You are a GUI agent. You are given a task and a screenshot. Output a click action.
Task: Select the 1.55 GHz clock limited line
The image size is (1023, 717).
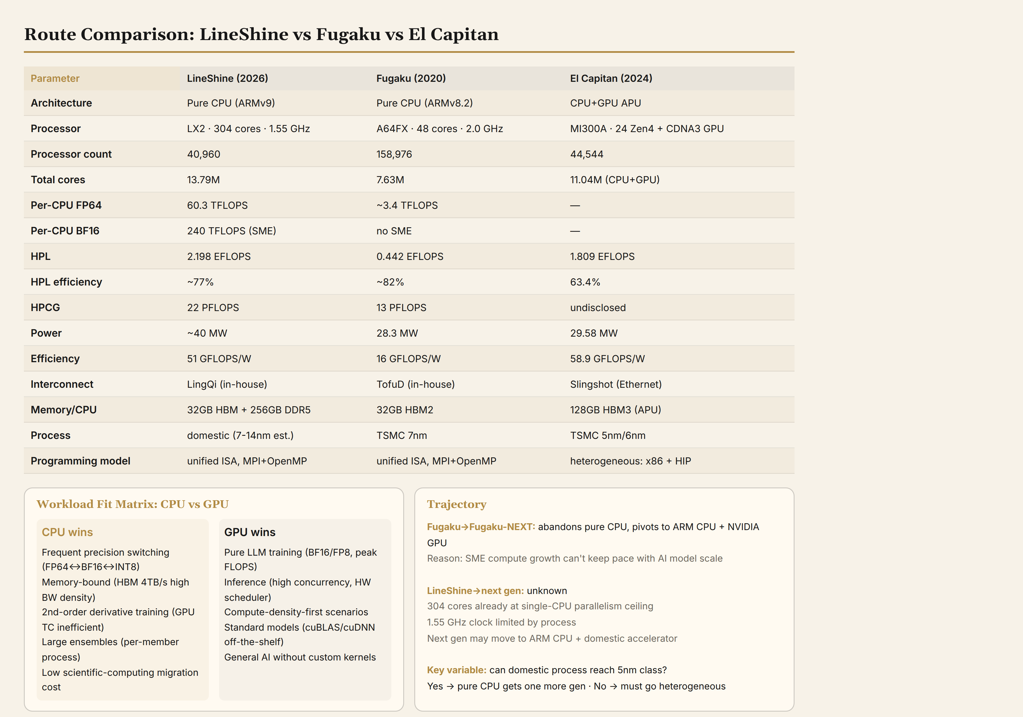click(501, 623)
